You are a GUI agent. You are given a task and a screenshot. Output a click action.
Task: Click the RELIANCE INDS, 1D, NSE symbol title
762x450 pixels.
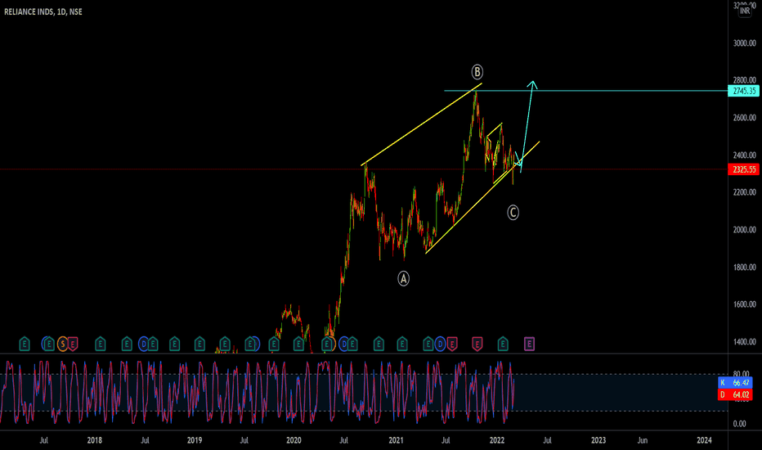[x=43, y=11]
